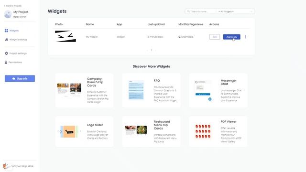Click the Photo column header
This screenshot has height=172, width=306.
click(x=59, y=24)
